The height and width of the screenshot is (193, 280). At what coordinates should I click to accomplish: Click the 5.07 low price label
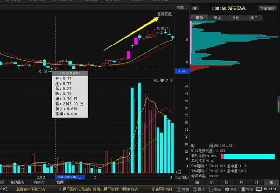coord(43,71)
